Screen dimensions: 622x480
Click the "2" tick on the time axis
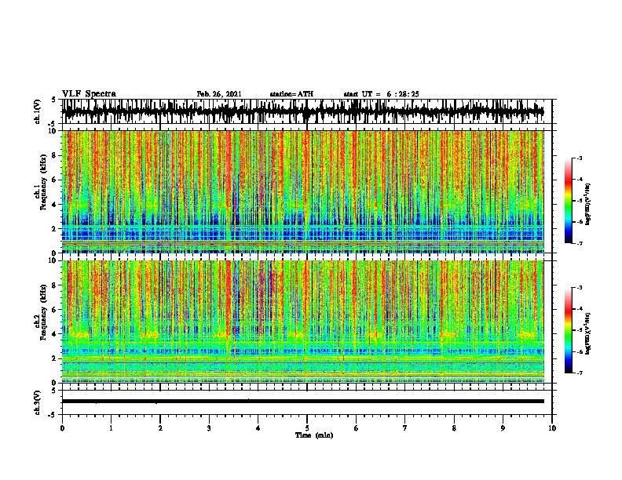tap(160, 428)
